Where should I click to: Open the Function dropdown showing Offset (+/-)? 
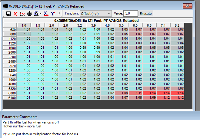96,14
